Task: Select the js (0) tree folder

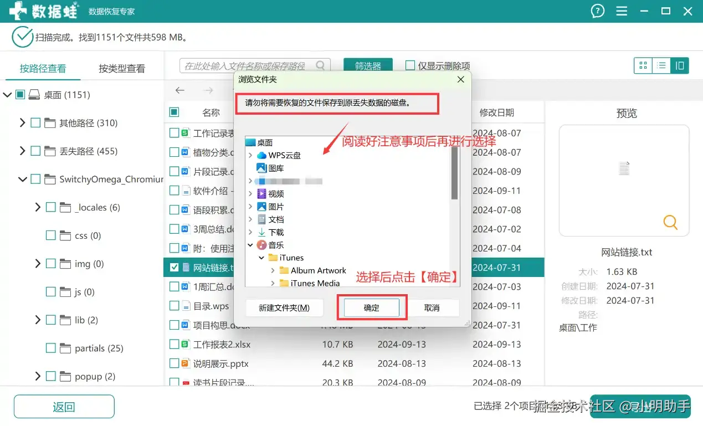Action: tap(78, 292)
